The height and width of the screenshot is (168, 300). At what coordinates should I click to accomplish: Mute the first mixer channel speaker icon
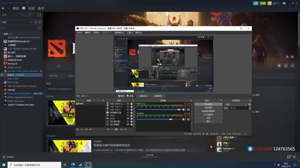pos(184,109)
